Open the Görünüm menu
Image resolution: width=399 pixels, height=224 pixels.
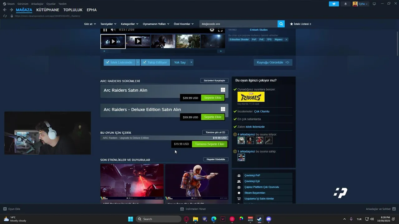[23, 4]
